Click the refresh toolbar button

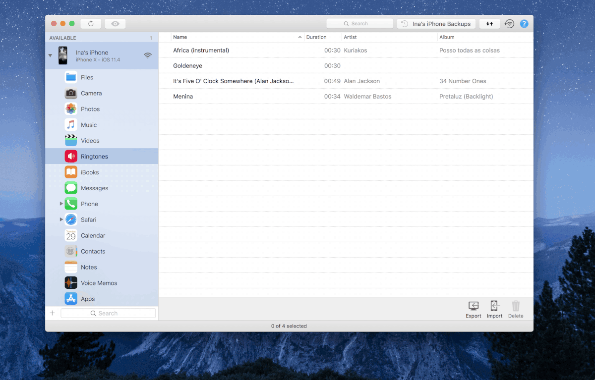(x=91, y=24)
